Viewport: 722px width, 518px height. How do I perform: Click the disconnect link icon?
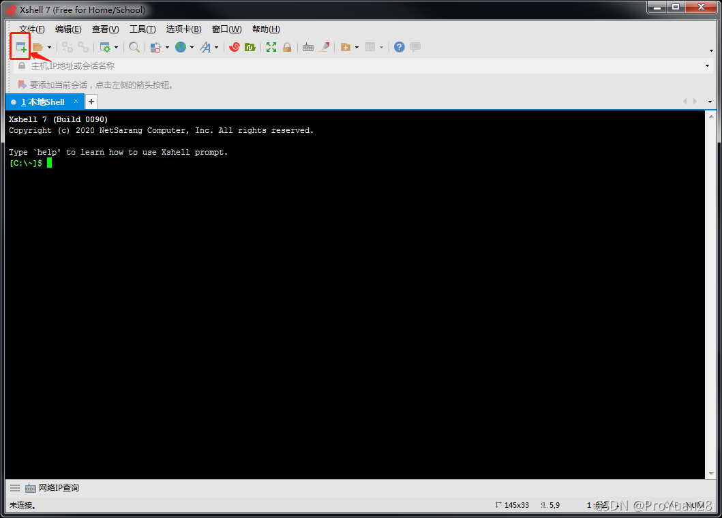pyautogui.click(x=67, y=47)
